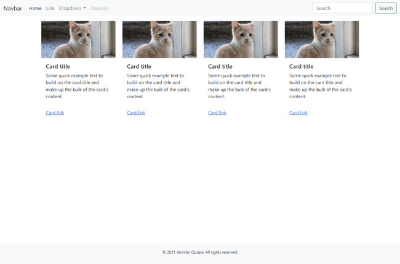This screenshot has height=264, width=400.
Task: Go to Home in the navbar
Action: click(x=35, y=8)
